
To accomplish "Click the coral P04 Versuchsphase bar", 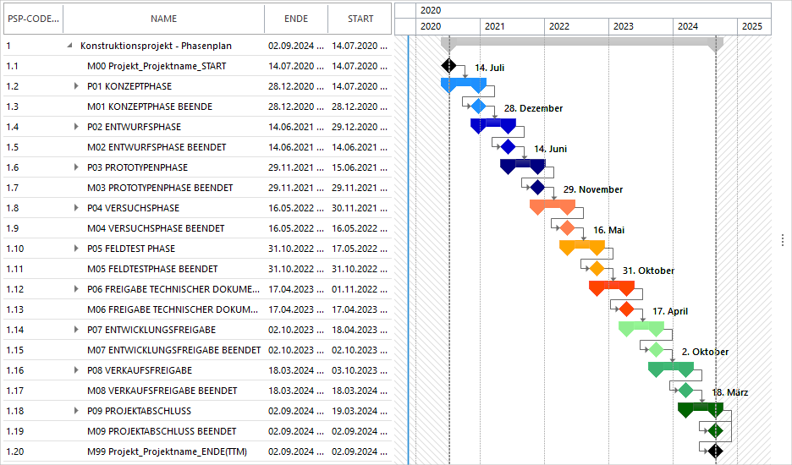I will 553,205.
